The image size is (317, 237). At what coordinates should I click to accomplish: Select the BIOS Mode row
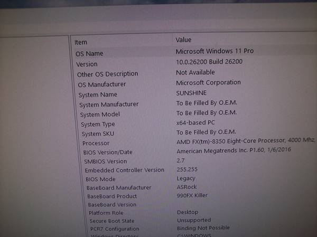point(100,179)
